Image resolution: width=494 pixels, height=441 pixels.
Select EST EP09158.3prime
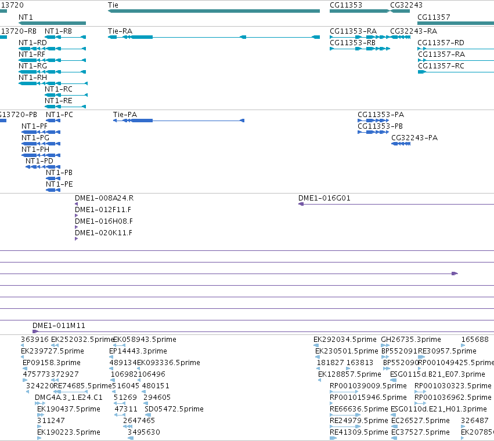[x=25, y=369]
